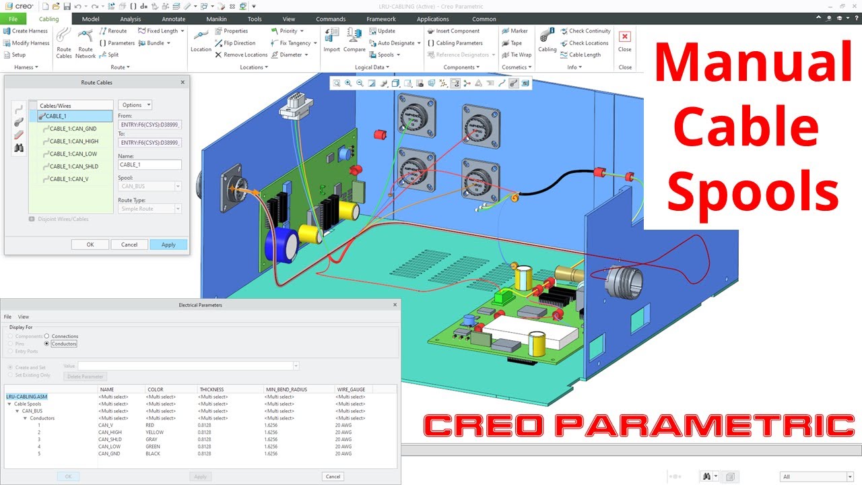Click Save icon in quick access toolbar

point(67,6)
